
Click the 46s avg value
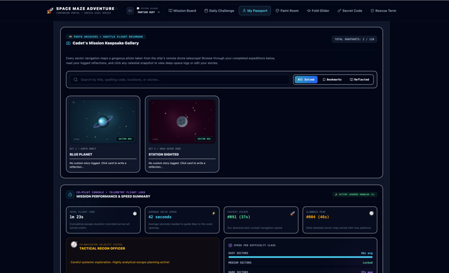(x=367, y=253)
